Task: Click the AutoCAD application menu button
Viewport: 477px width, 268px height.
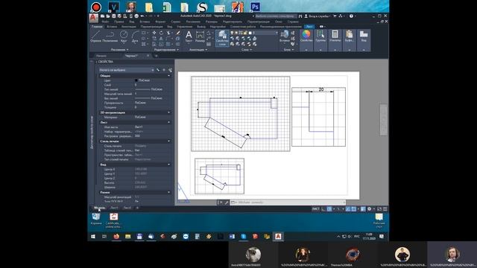Action: tap(94, 18)
